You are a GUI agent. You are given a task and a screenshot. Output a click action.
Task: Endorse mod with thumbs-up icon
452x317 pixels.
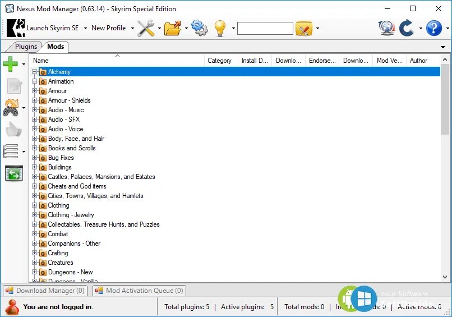tap(14, 129)
